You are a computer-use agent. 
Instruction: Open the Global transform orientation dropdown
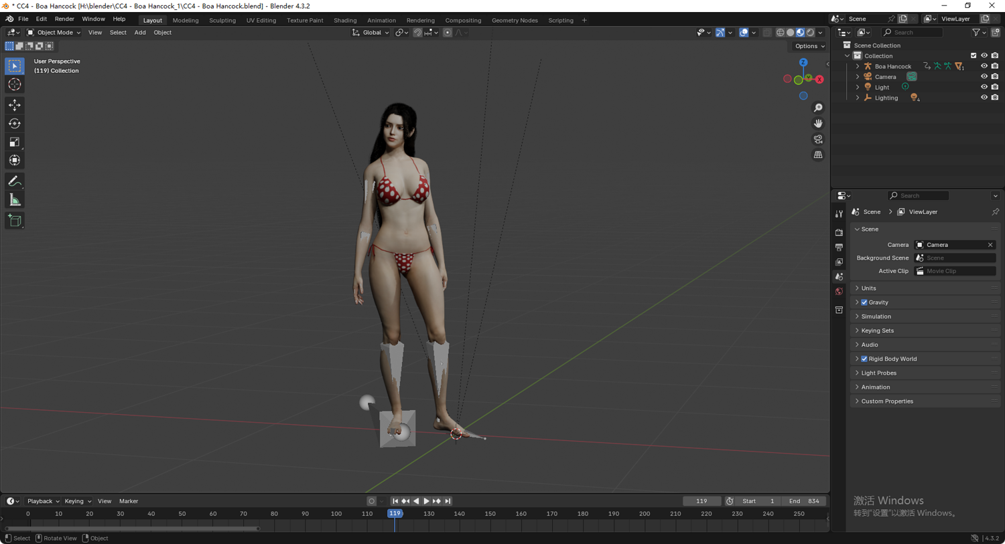click(x=371, y=32)
